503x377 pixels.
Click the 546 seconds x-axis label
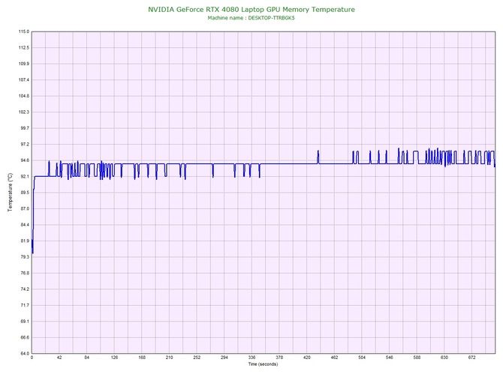[390, 358]
